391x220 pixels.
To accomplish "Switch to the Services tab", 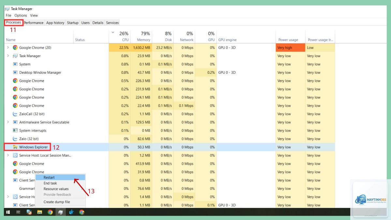I will tap(112, 23).
